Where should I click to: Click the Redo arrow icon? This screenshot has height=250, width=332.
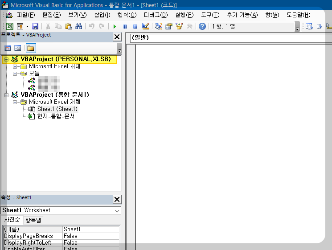coord(102,26)
